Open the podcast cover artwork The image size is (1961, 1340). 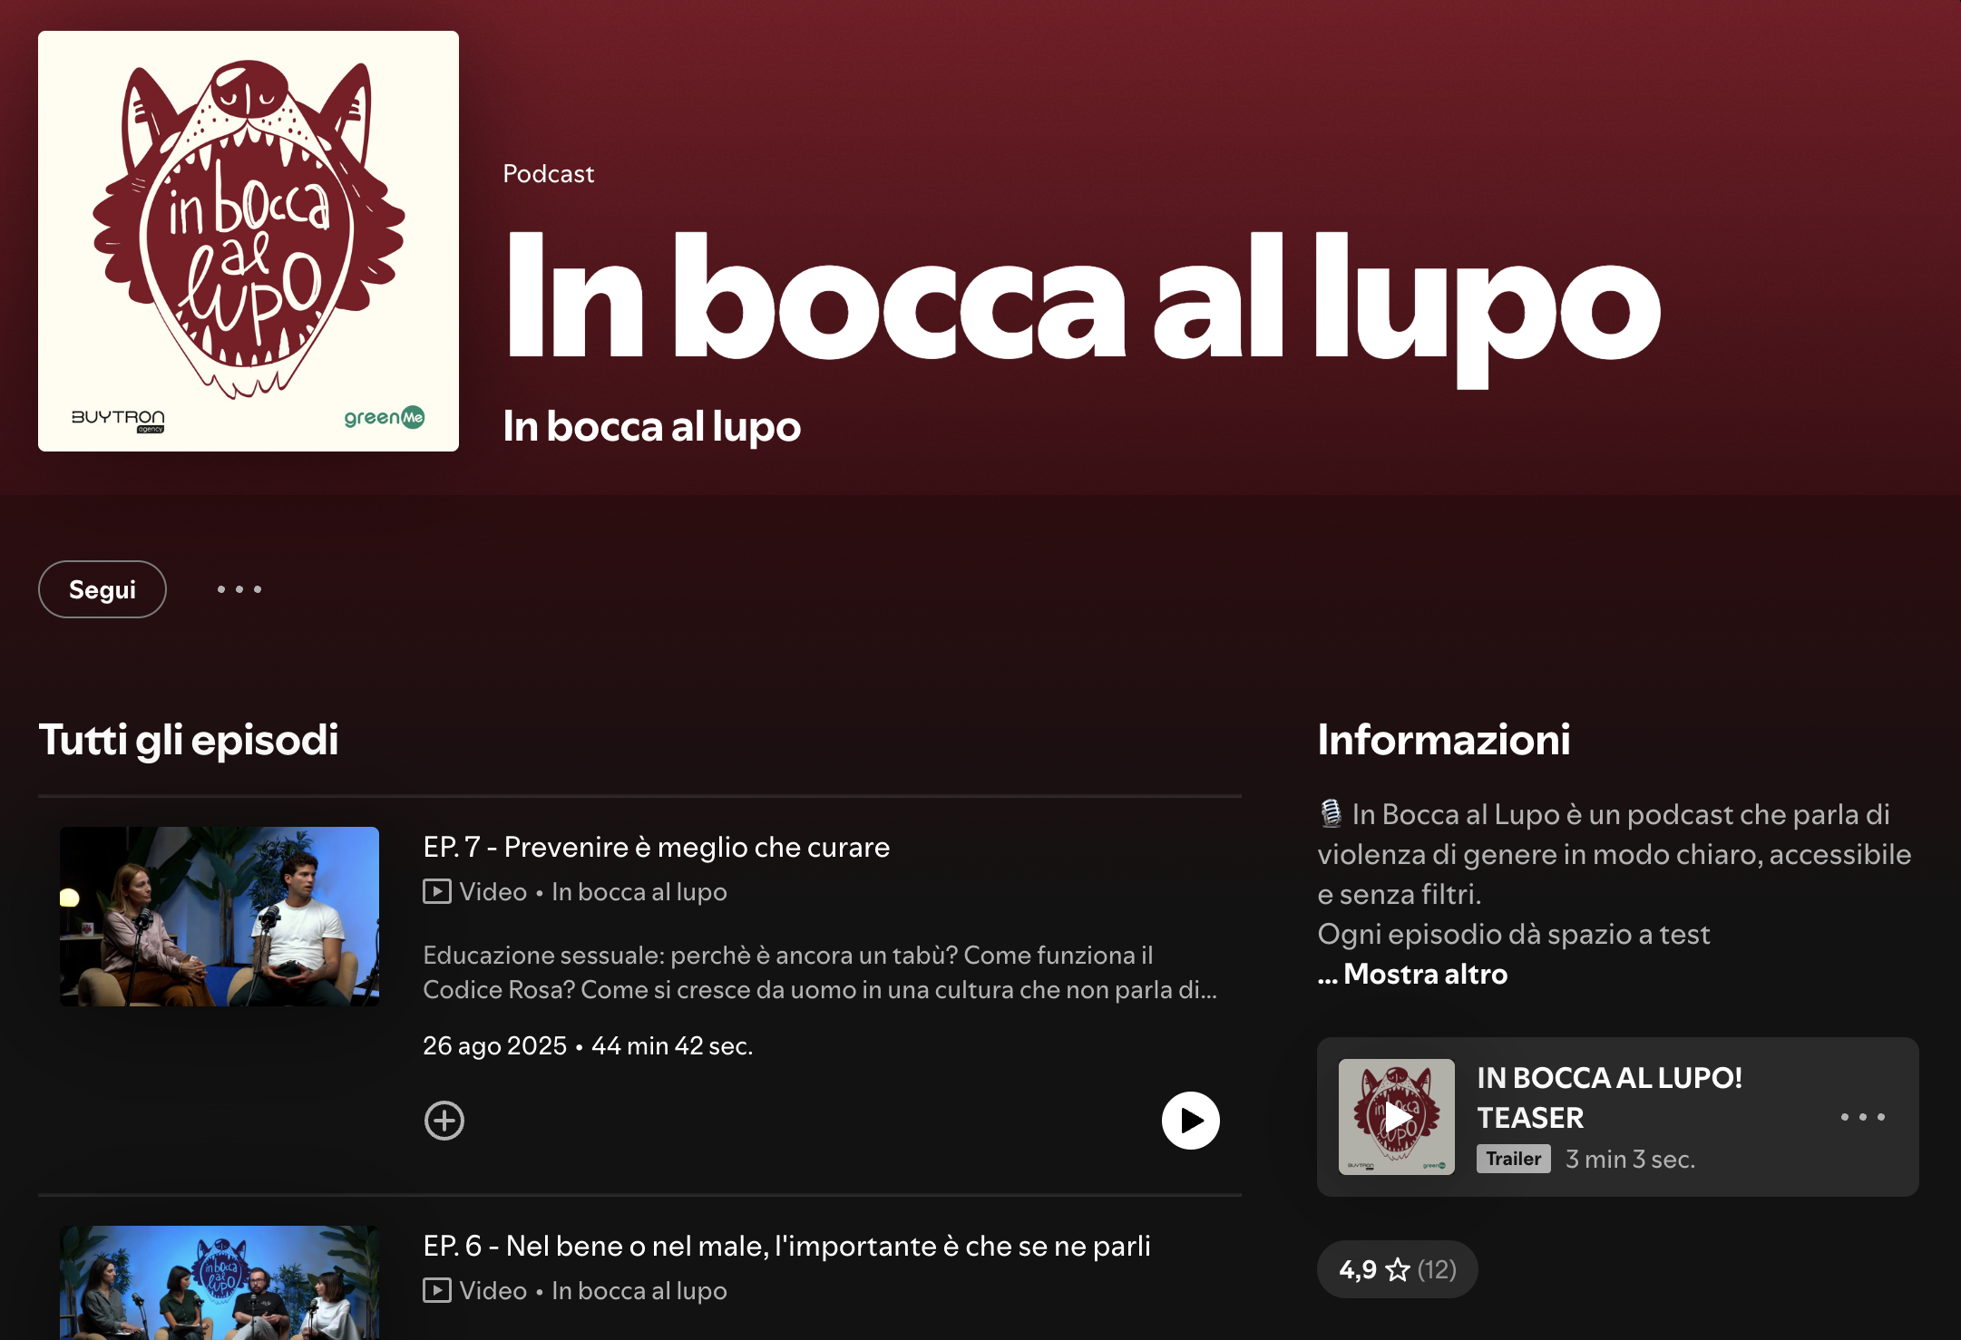249,241
